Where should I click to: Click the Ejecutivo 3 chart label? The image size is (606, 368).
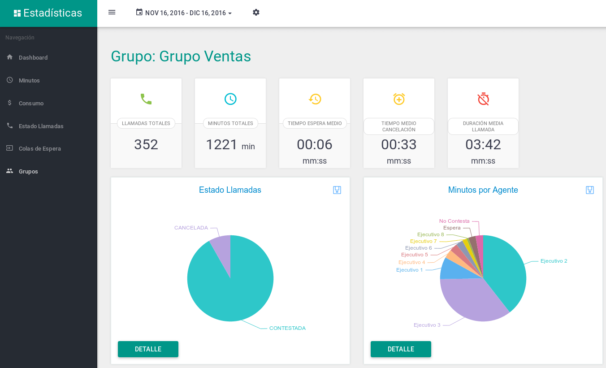[427, 325]
